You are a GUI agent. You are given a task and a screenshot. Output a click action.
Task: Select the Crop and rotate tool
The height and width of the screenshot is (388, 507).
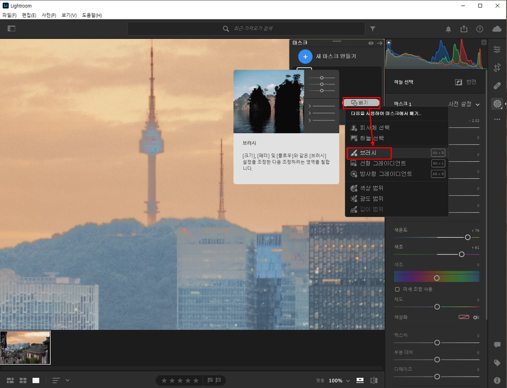coord(497,68)
